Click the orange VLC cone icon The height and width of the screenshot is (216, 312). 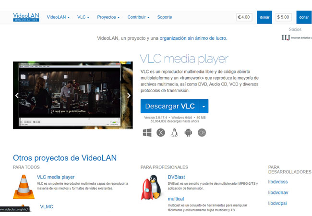(24, 187)
